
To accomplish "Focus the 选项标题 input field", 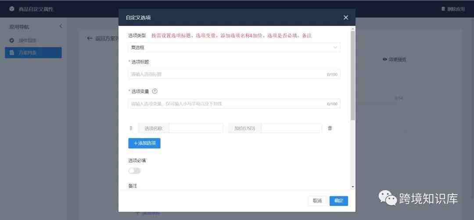I will (234, 74).
